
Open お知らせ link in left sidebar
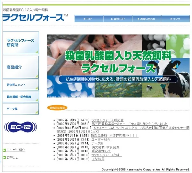pyautogui.click(x=12, y=157)
